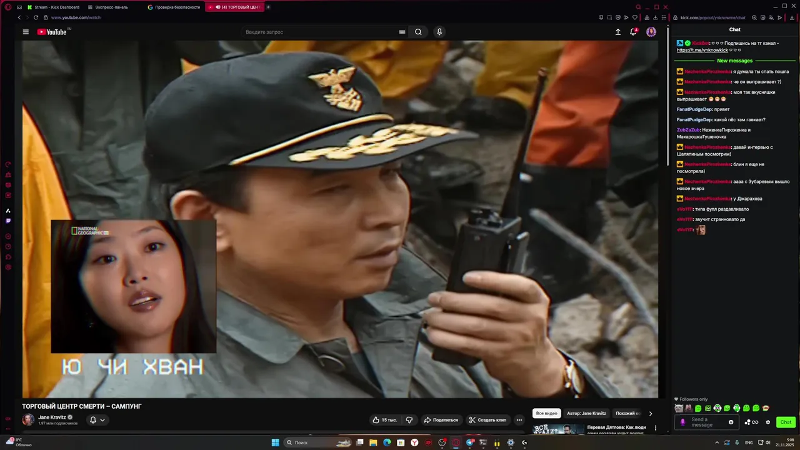Select the Автор: Jane Kravitz chip
This screenshot has height=450, width=800.
coord(586,413)
